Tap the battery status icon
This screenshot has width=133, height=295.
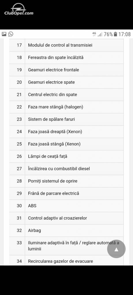(x=115, y=34)
